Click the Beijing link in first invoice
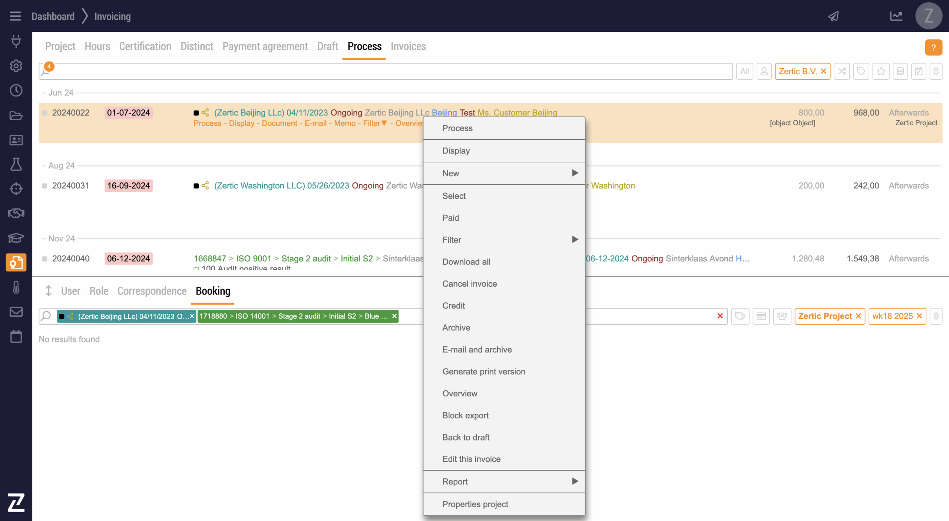Viewport: 949px width, 521px height. (444, 113)
